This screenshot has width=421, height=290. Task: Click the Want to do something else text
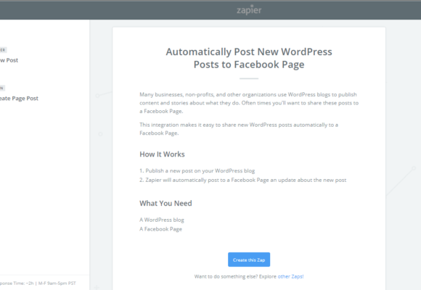pyautogui.click(x=235, y=276)
